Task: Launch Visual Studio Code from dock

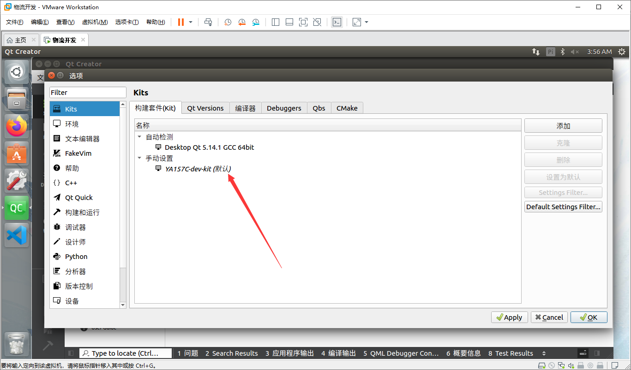Action: 17,235
